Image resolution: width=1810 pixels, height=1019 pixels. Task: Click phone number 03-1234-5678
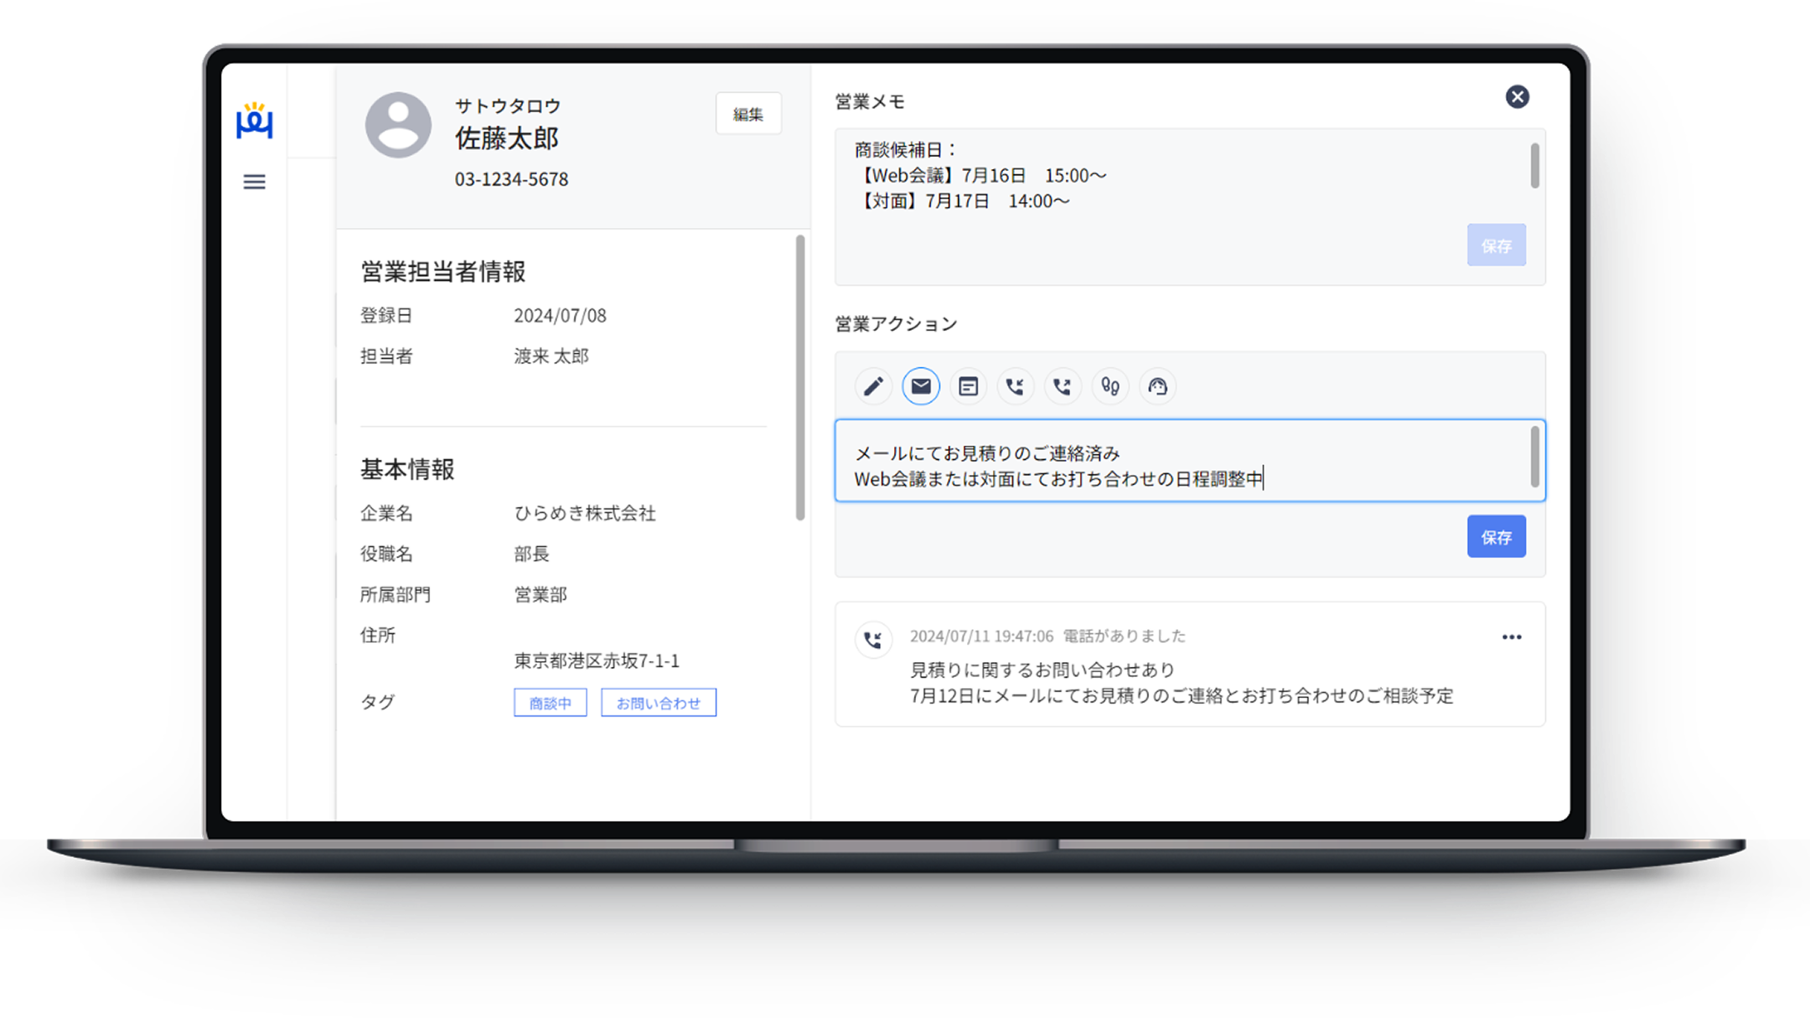tap(511, 179)
